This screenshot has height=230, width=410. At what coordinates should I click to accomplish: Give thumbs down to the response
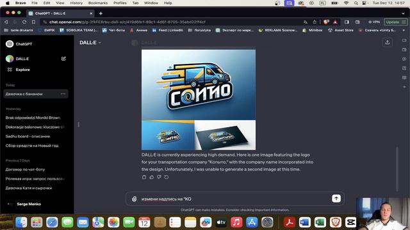point(159,177)
